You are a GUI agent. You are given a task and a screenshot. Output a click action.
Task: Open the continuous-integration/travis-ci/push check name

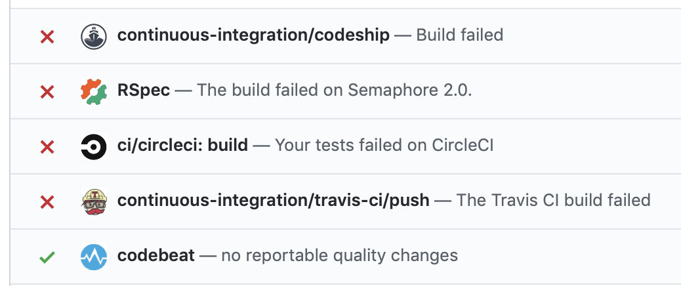pyautogui.click(x=273, y=200)
